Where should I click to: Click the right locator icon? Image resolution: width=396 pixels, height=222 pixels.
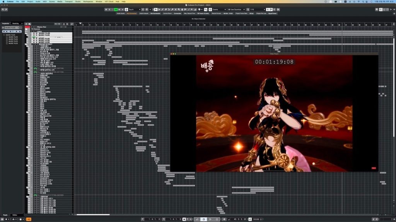click(x=164, y=219)
